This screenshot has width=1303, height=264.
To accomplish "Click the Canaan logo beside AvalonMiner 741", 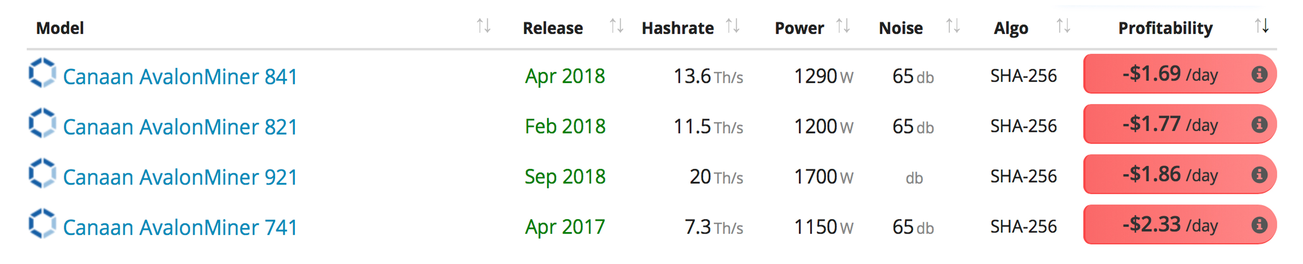I will point(42,224).
